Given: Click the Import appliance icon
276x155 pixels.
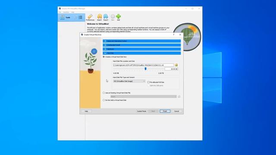Looking at the screenshot, I should tap(100, 17).
